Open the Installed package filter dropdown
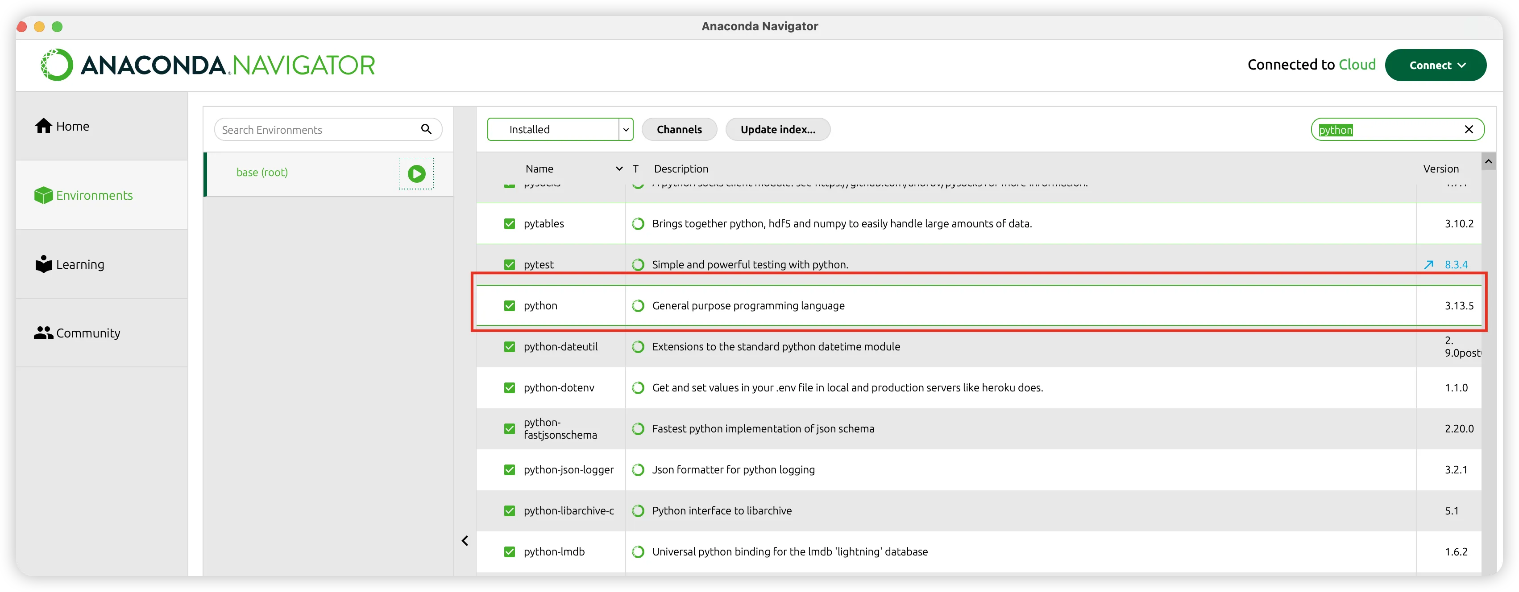The height and width of the screenshot is (592, 1519). (x=560, y=130)
